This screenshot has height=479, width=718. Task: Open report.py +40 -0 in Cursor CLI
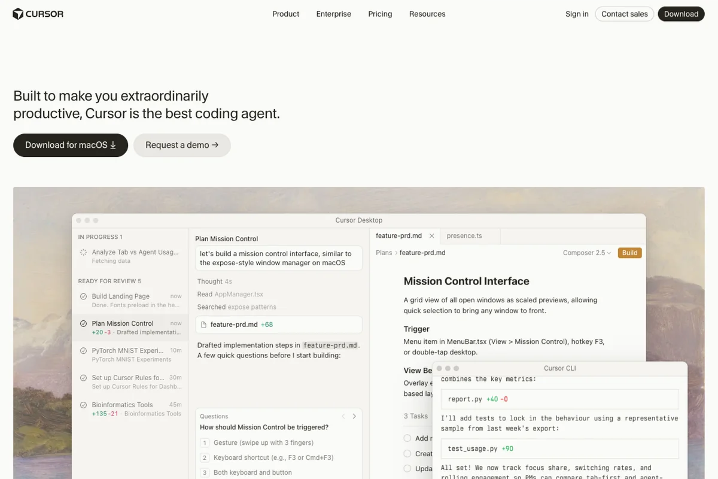[x=559, y=399]
